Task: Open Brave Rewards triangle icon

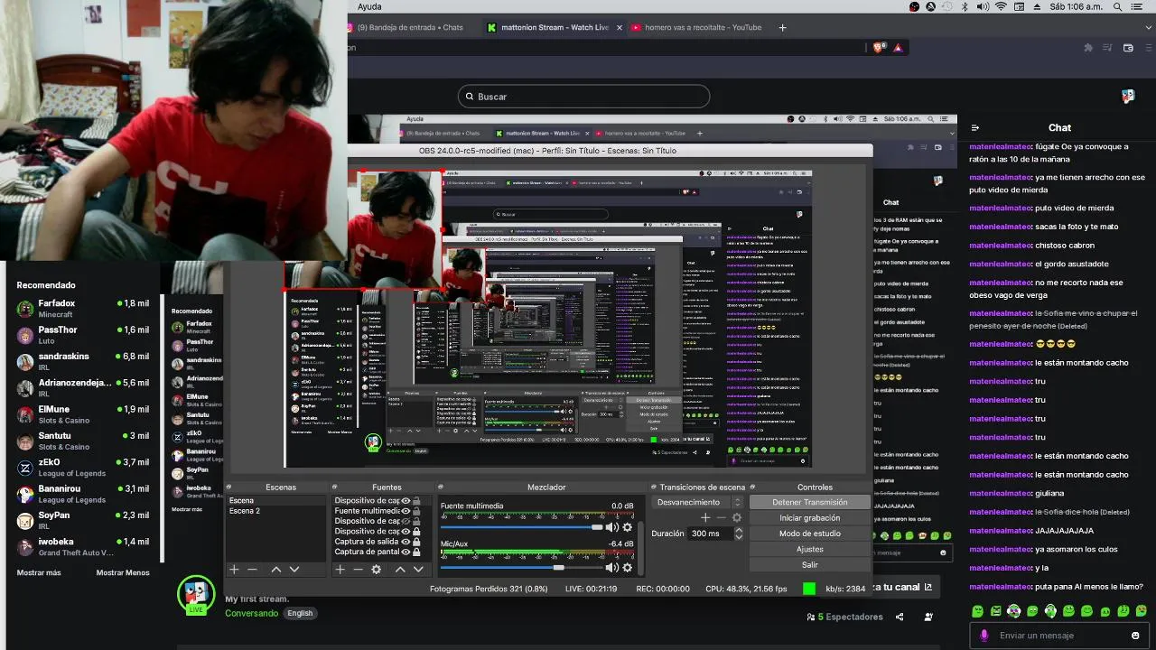Action: (x=899, y=48)
